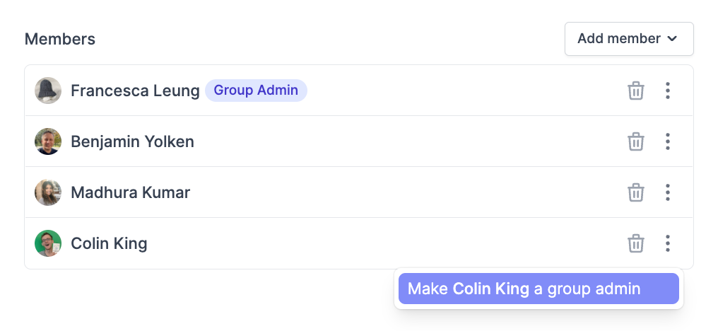
Task: Click Benjamin Yolken's profile photo
Action: pyautogui.click(x=48, y=141)
